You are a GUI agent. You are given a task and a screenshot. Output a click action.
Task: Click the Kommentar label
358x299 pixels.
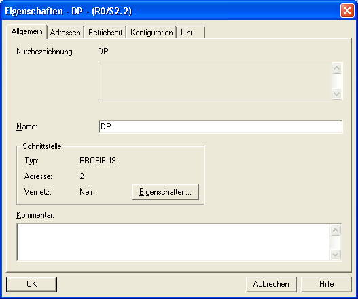[x=35, y=215]
